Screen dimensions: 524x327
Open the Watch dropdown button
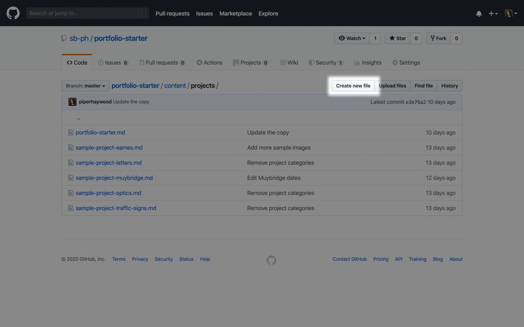click(352, 38)
